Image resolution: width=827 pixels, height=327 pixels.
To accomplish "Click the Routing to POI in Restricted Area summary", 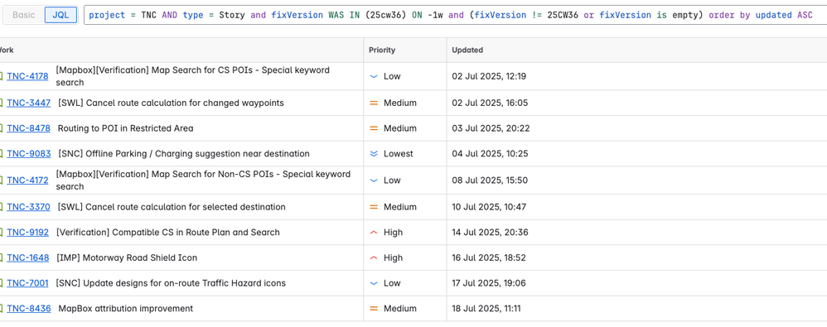I will tap(125, 128).
